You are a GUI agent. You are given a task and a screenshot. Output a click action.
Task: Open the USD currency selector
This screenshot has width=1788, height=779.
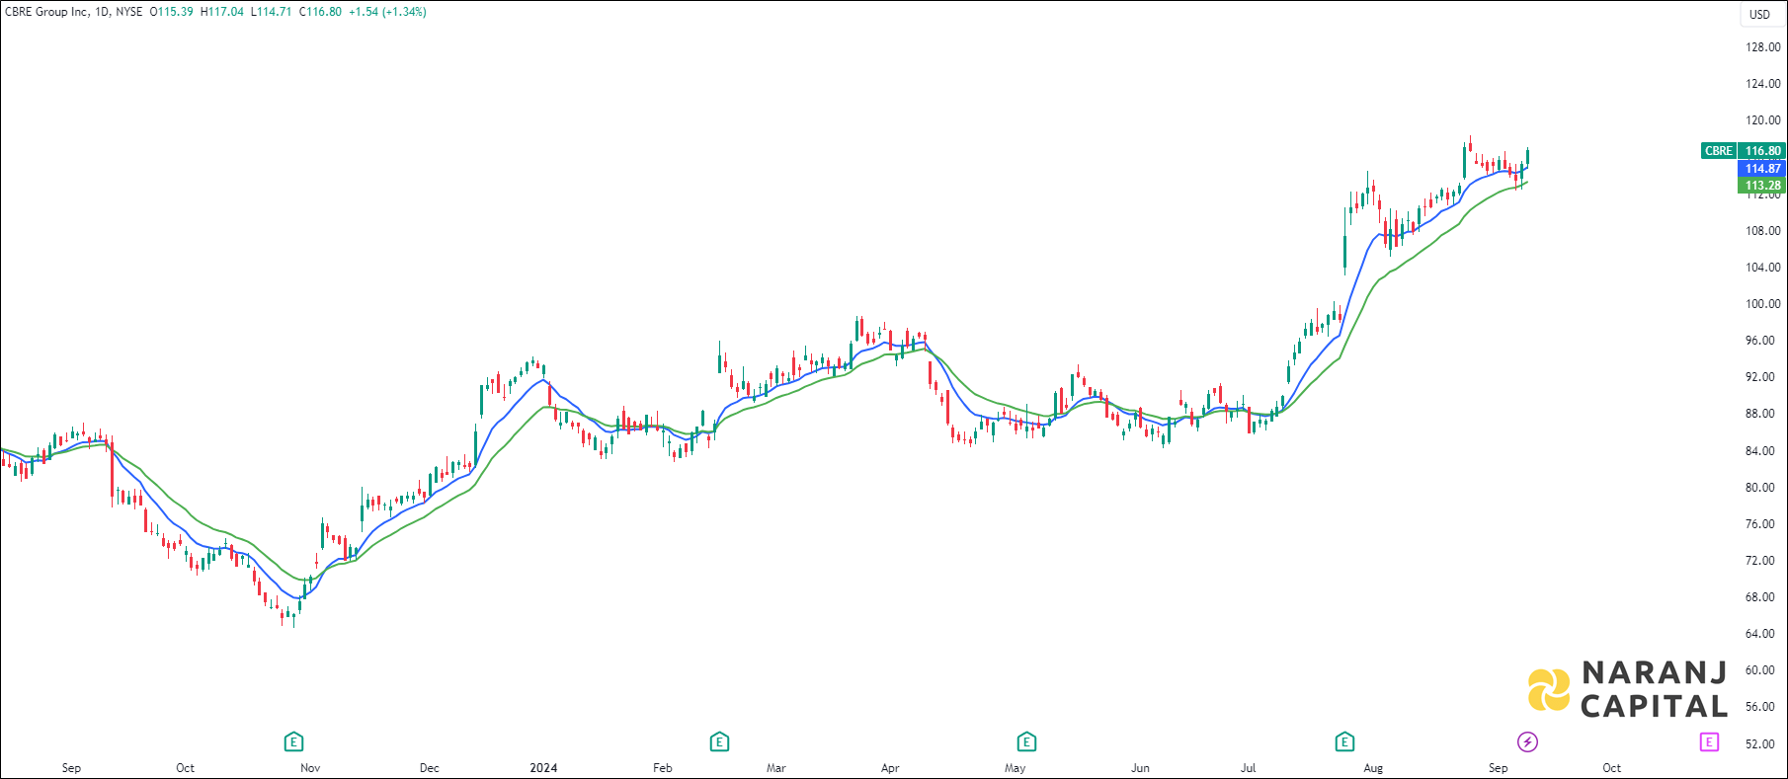tap(1759, 14)
